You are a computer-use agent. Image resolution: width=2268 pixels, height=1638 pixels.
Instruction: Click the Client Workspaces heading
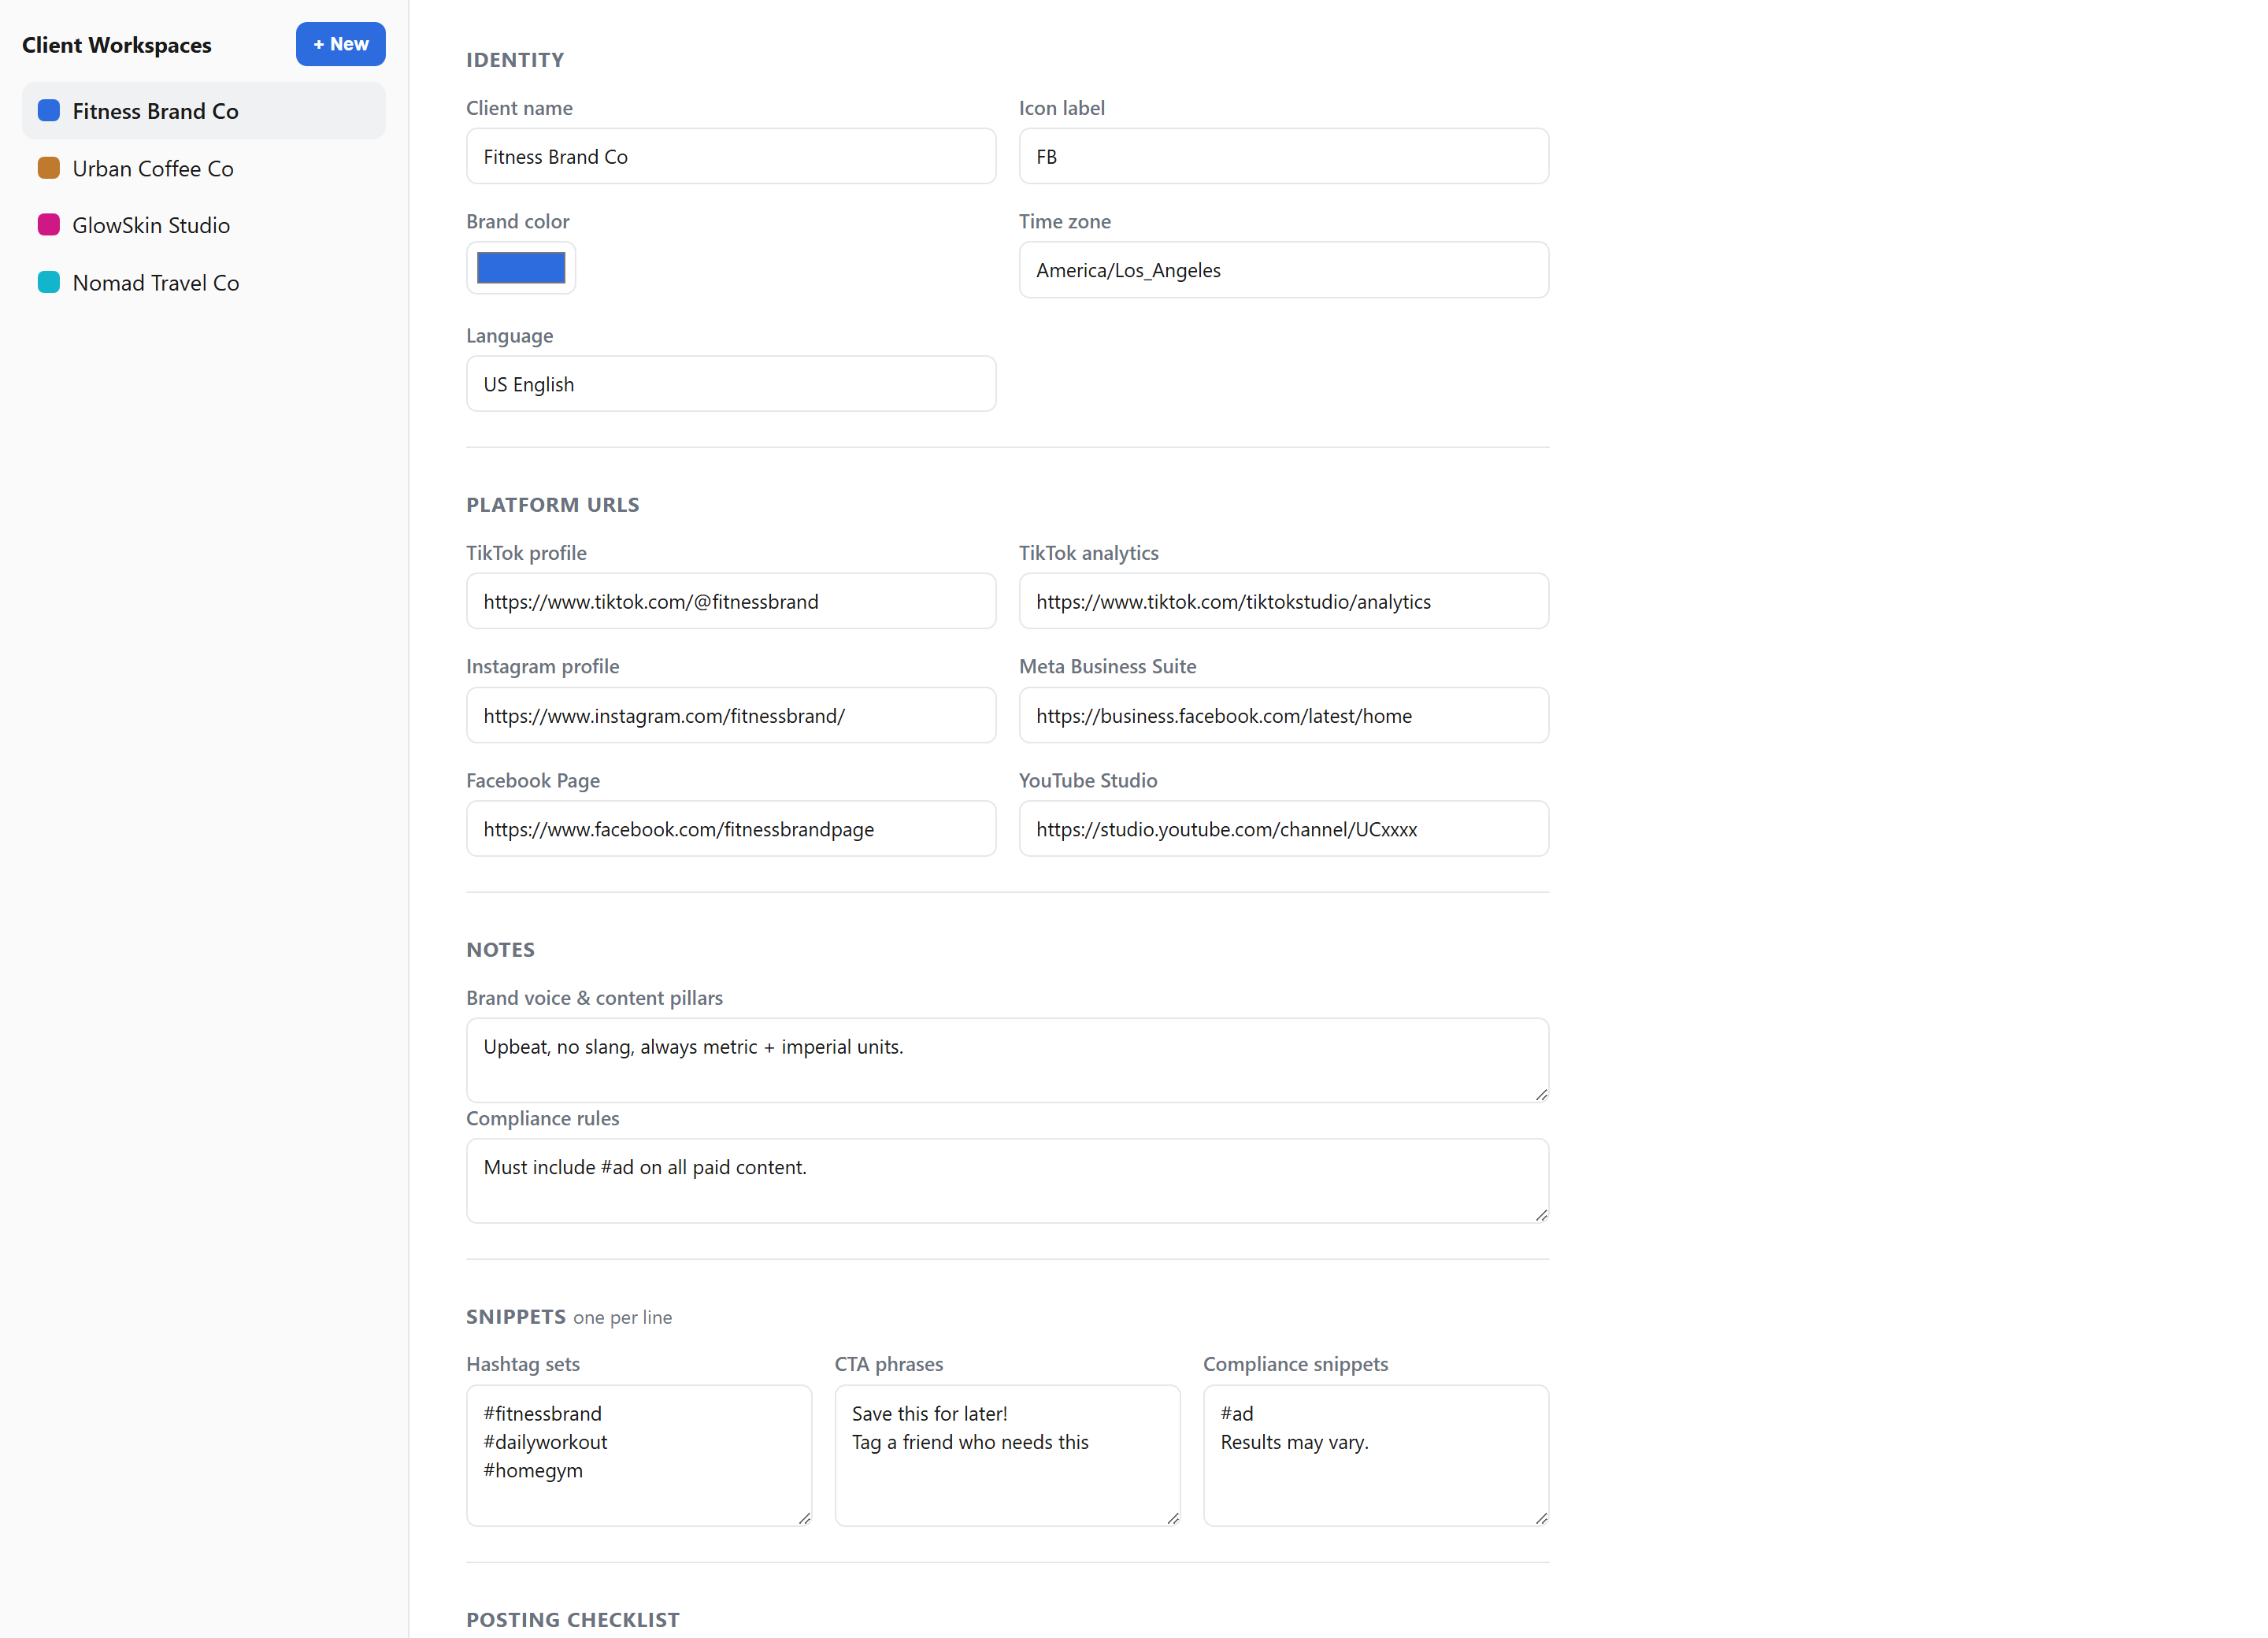[117, 45]
